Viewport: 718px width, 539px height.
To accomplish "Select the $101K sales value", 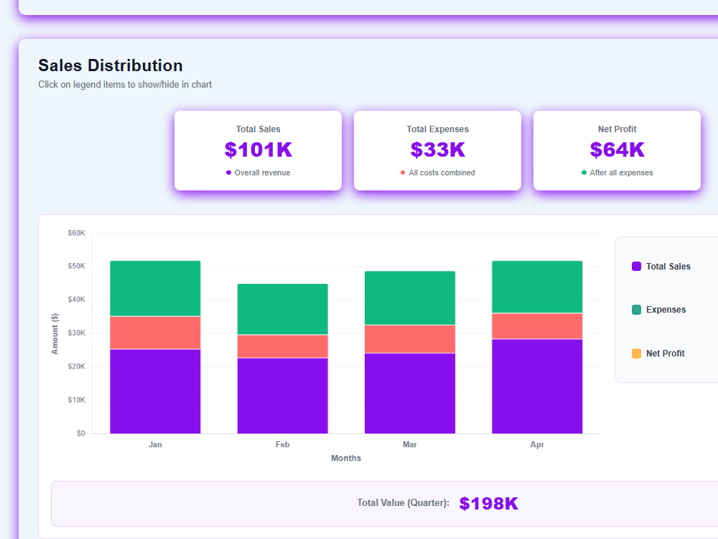I will coord(258,150).
